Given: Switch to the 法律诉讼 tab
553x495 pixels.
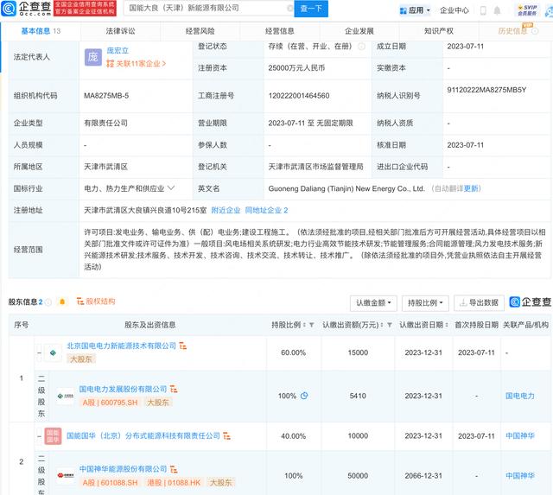Looking at the screenshot, I should coord(120,30).
